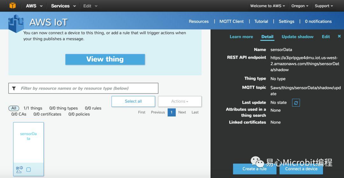Go to Resources in IoT header
The width and height of the screenshot is (344, 178).
198,21
